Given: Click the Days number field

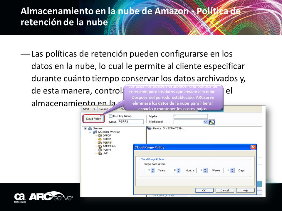Looking at the screenshot, I should (227, 170).
